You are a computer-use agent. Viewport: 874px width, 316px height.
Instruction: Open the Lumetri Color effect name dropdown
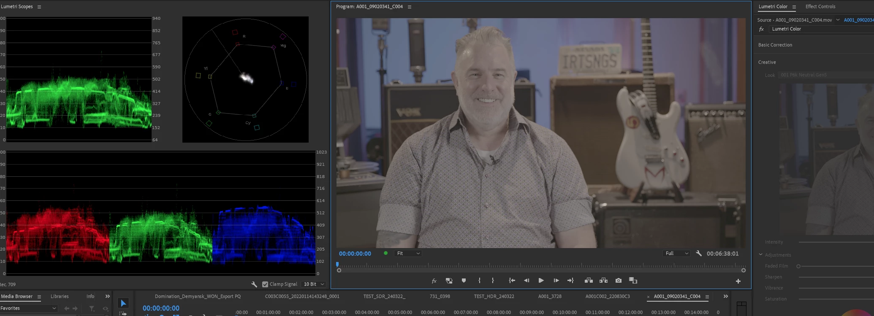[821, 29]
